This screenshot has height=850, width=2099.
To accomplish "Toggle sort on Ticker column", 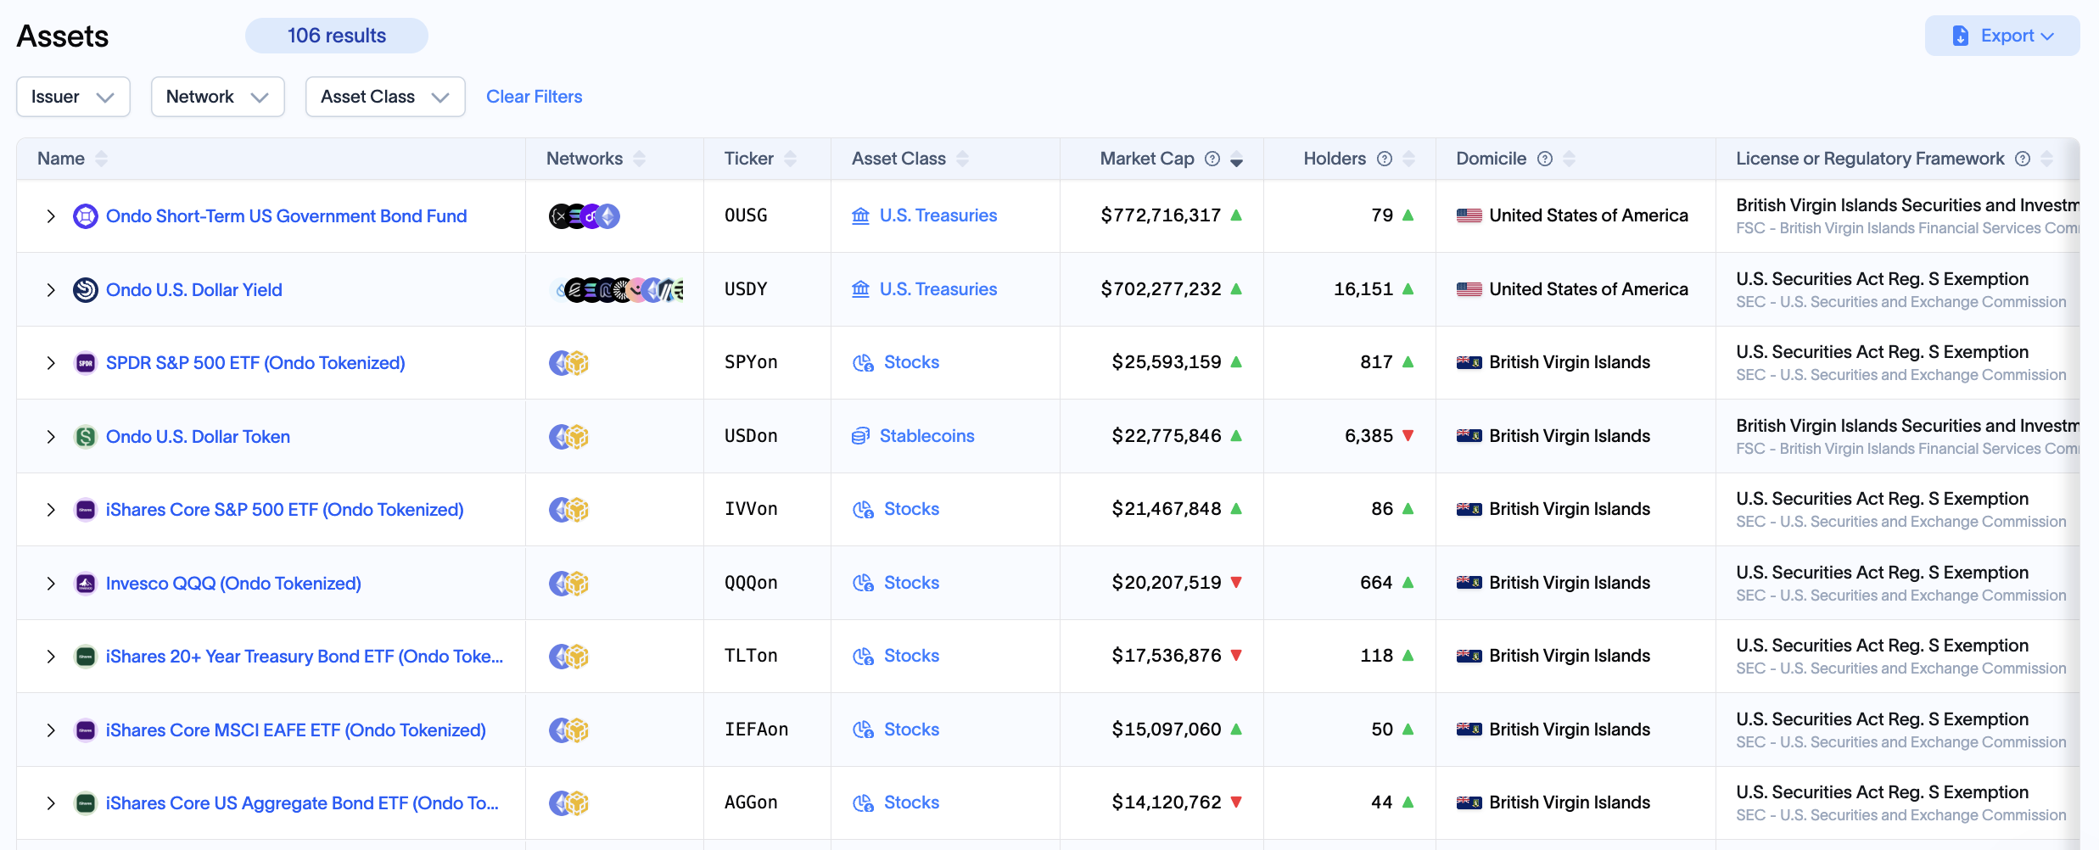I will pyautogui.click(x=790, y=159).
